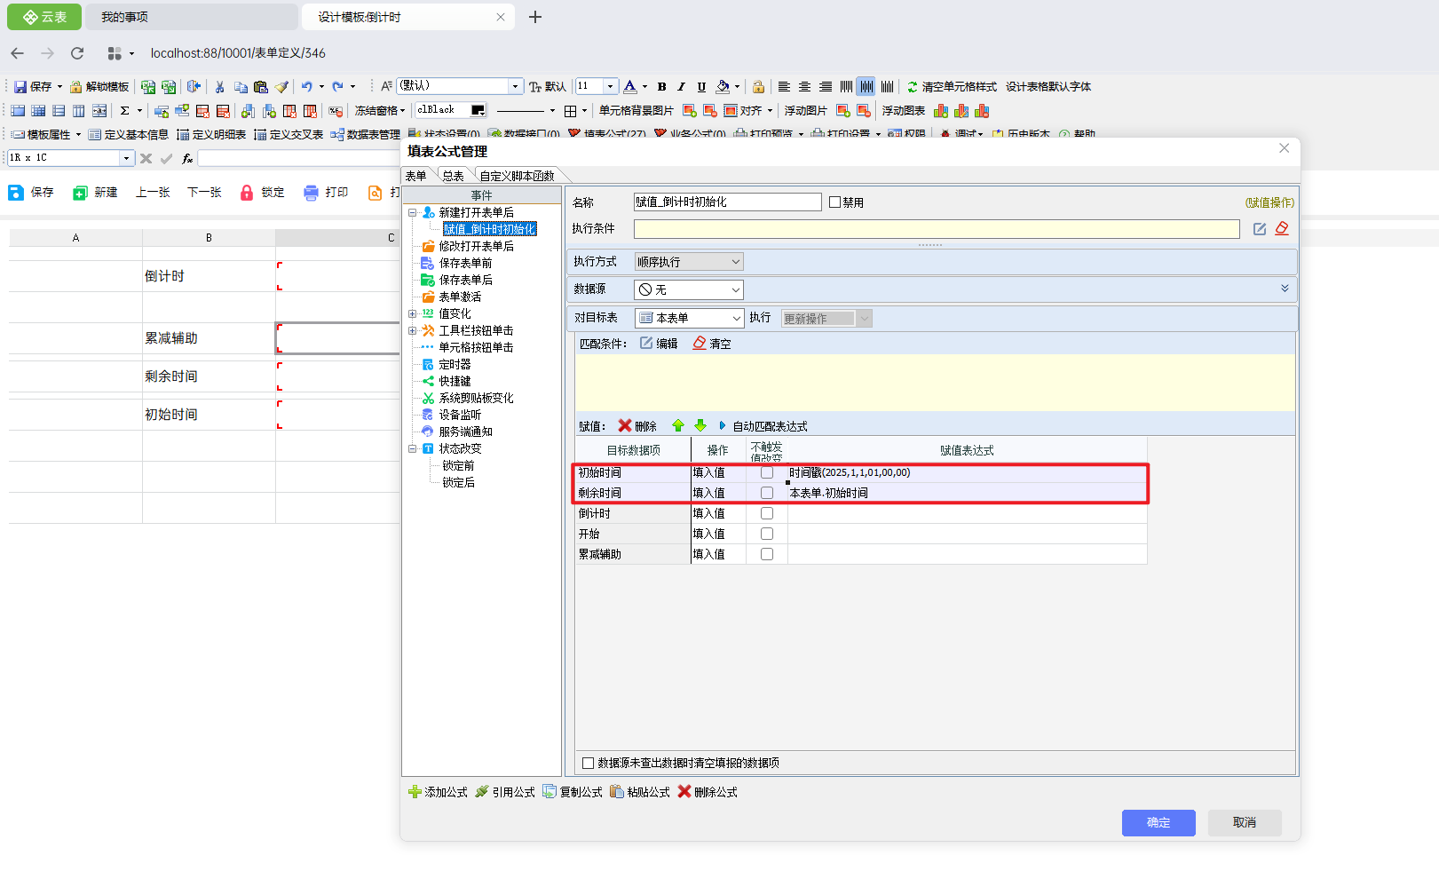Image resolution: width=1439 pixels, height=887 pixels.
Task: Click the red delete icon in assignment toolbar
Action: pos(625,426)
